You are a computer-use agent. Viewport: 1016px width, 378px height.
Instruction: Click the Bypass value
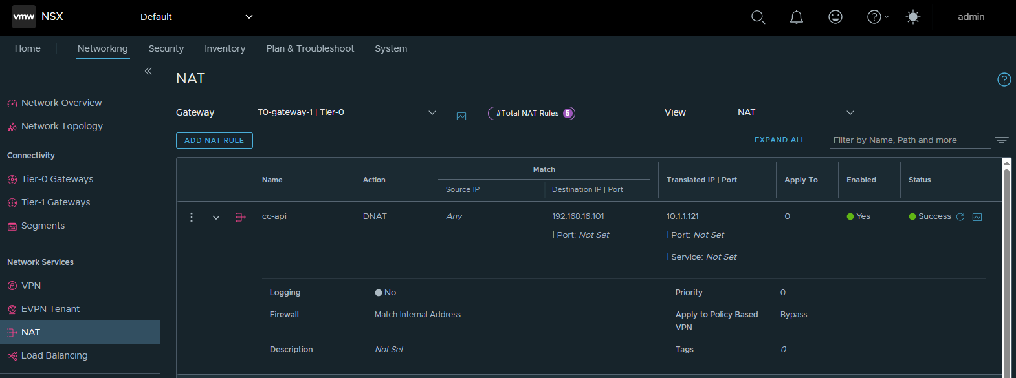tap(793, 315)
